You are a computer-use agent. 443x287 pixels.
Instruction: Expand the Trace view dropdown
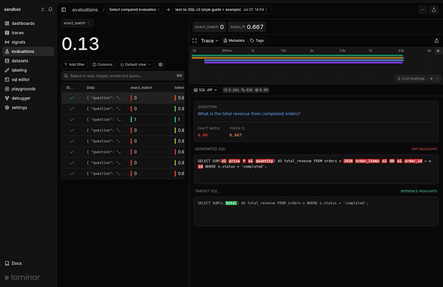point(209,41)
